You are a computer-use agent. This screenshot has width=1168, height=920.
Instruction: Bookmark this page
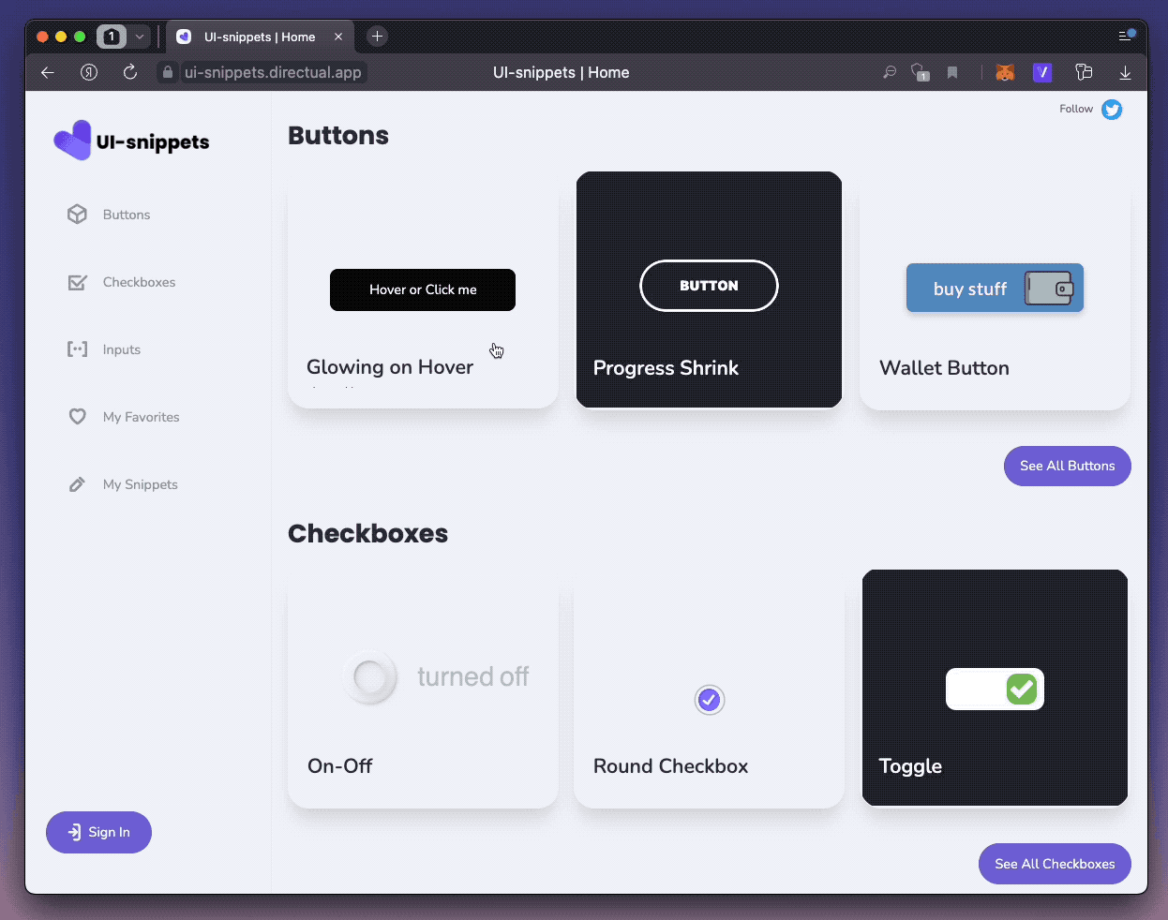tap(952, 72)
